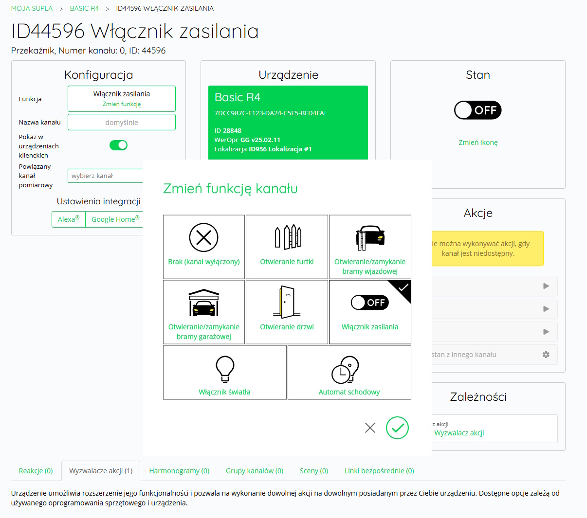Select the 'Brak (kanał wyłączony)' function icon
Image resolution: width=587 pixels, height=518 pixels.
(x=203, y=237)
